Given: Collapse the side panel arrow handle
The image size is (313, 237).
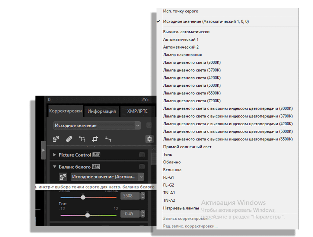Looking at the screenshot, I should tap(43, 150).
